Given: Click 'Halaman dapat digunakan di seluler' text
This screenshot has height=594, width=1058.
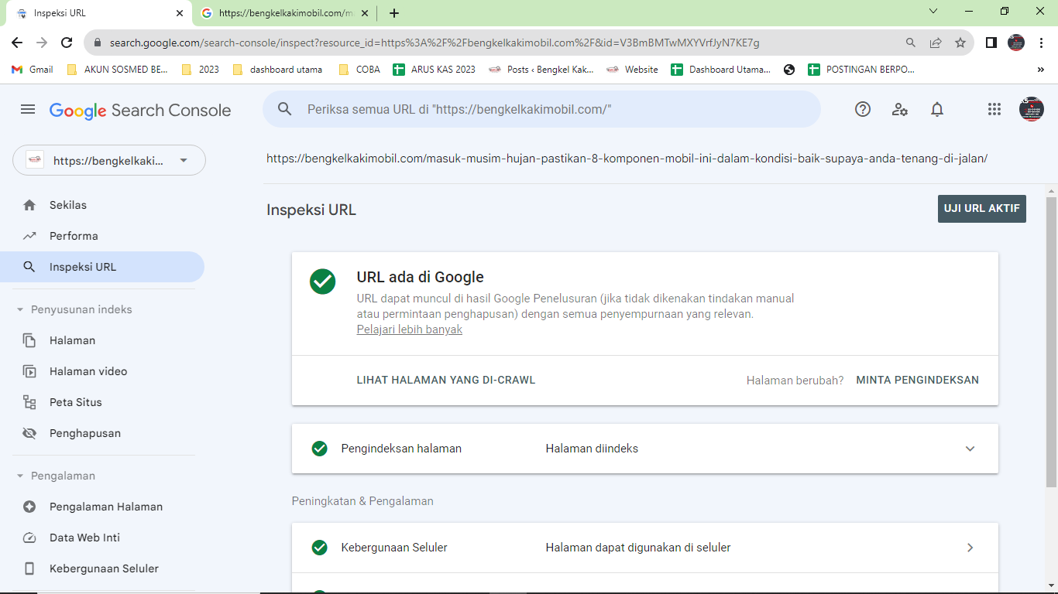Looking at the screenshot, I should pos(638,548).
